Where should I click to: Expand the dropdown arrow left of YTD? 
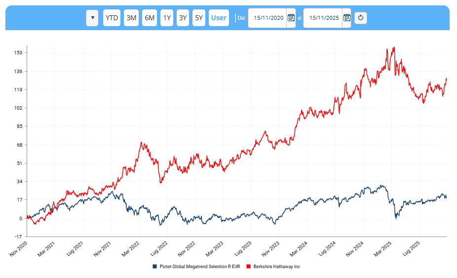pyautogui.click(x=92, y=18)
